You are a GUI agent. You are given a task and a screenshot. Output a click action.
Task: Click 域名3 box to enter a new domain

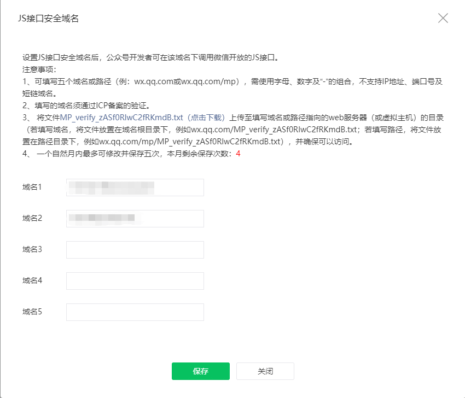135,250
